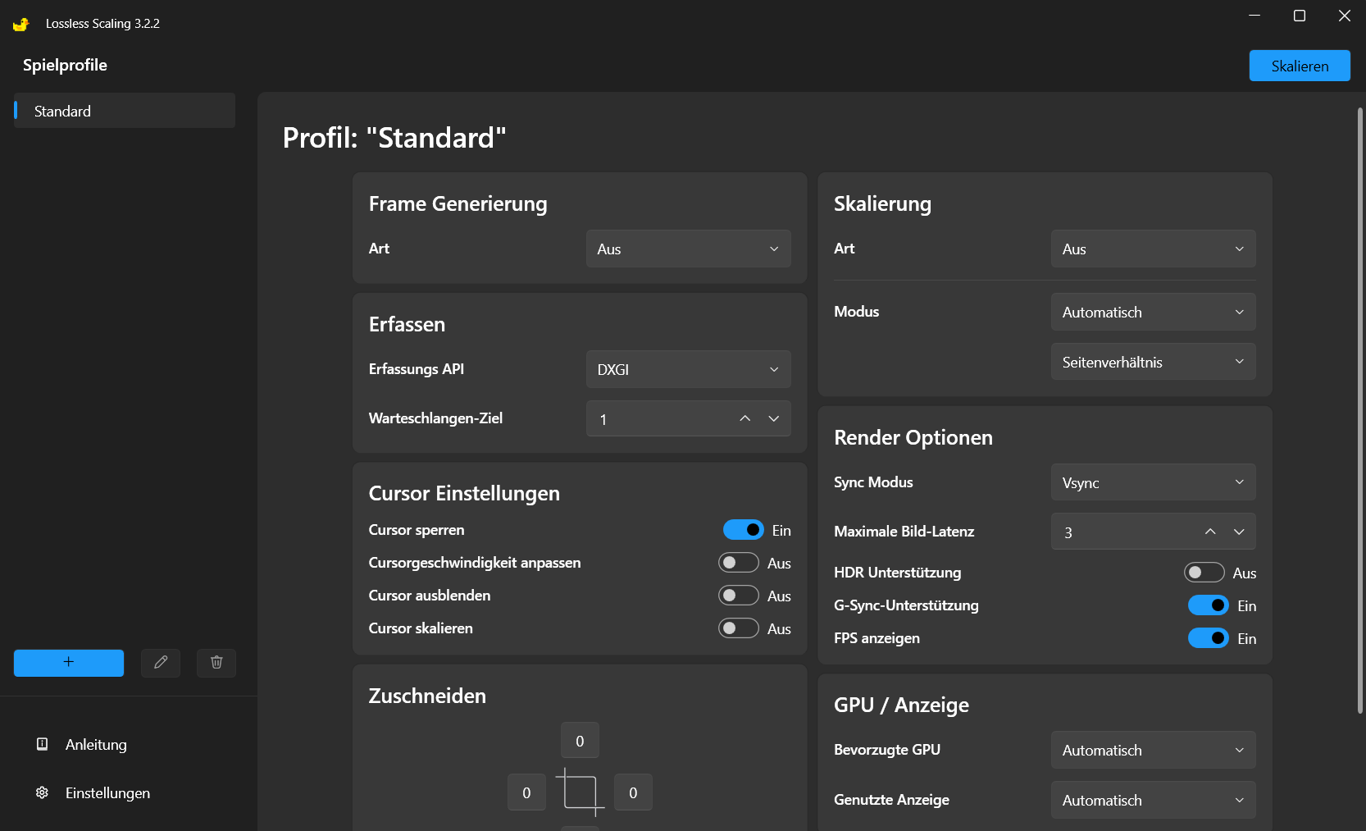Open Anleitung in the sidebar
1366x831 pixels.
tap(96, 745)
